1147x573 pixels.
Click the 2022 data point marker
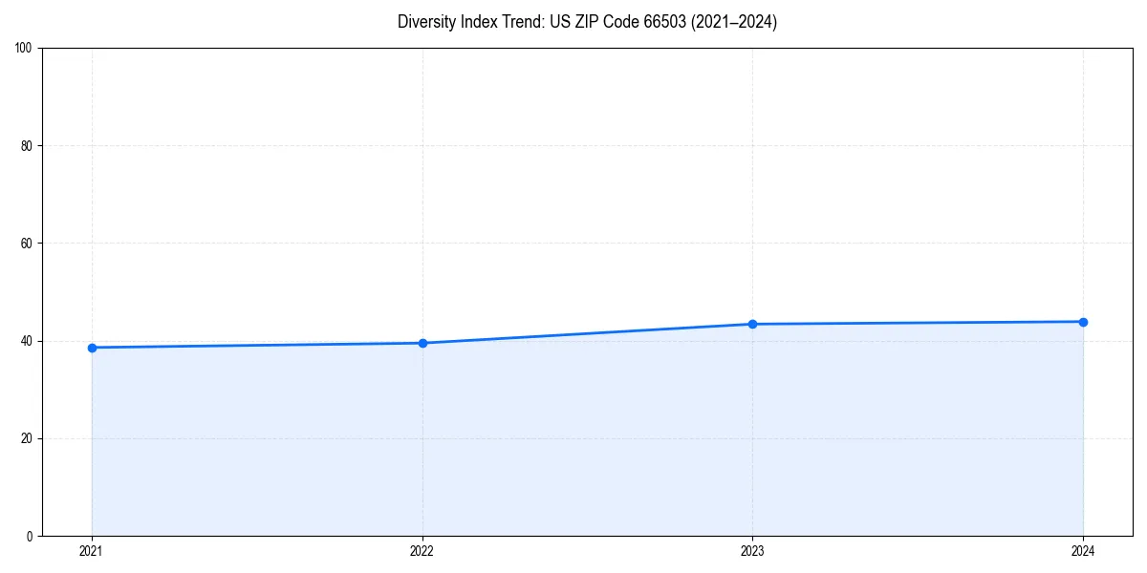click(422, 341)
